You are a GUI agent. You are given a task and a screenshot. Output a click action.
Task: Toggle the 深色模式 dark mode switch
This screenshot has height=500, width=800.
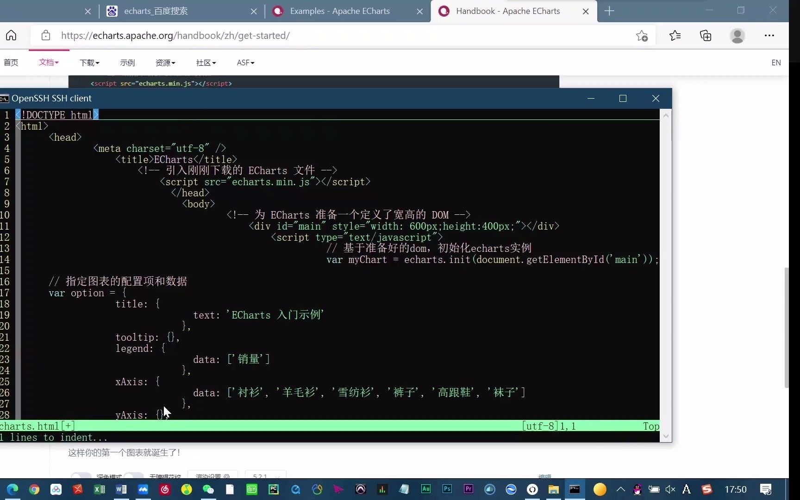(81, 476)
